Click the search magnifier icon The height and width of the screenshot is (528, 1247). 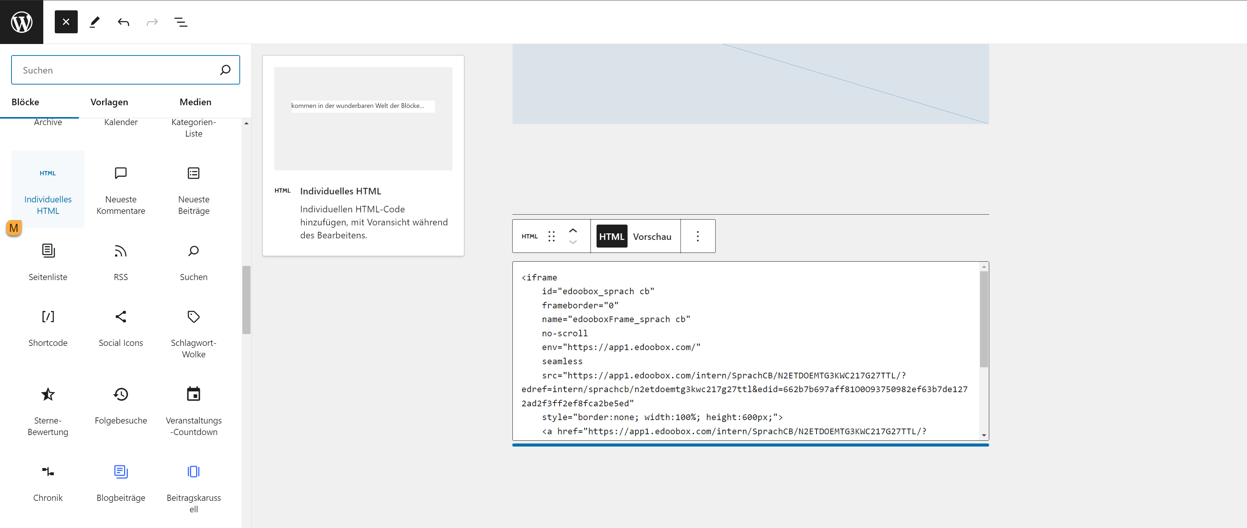[x=225, y=70]
